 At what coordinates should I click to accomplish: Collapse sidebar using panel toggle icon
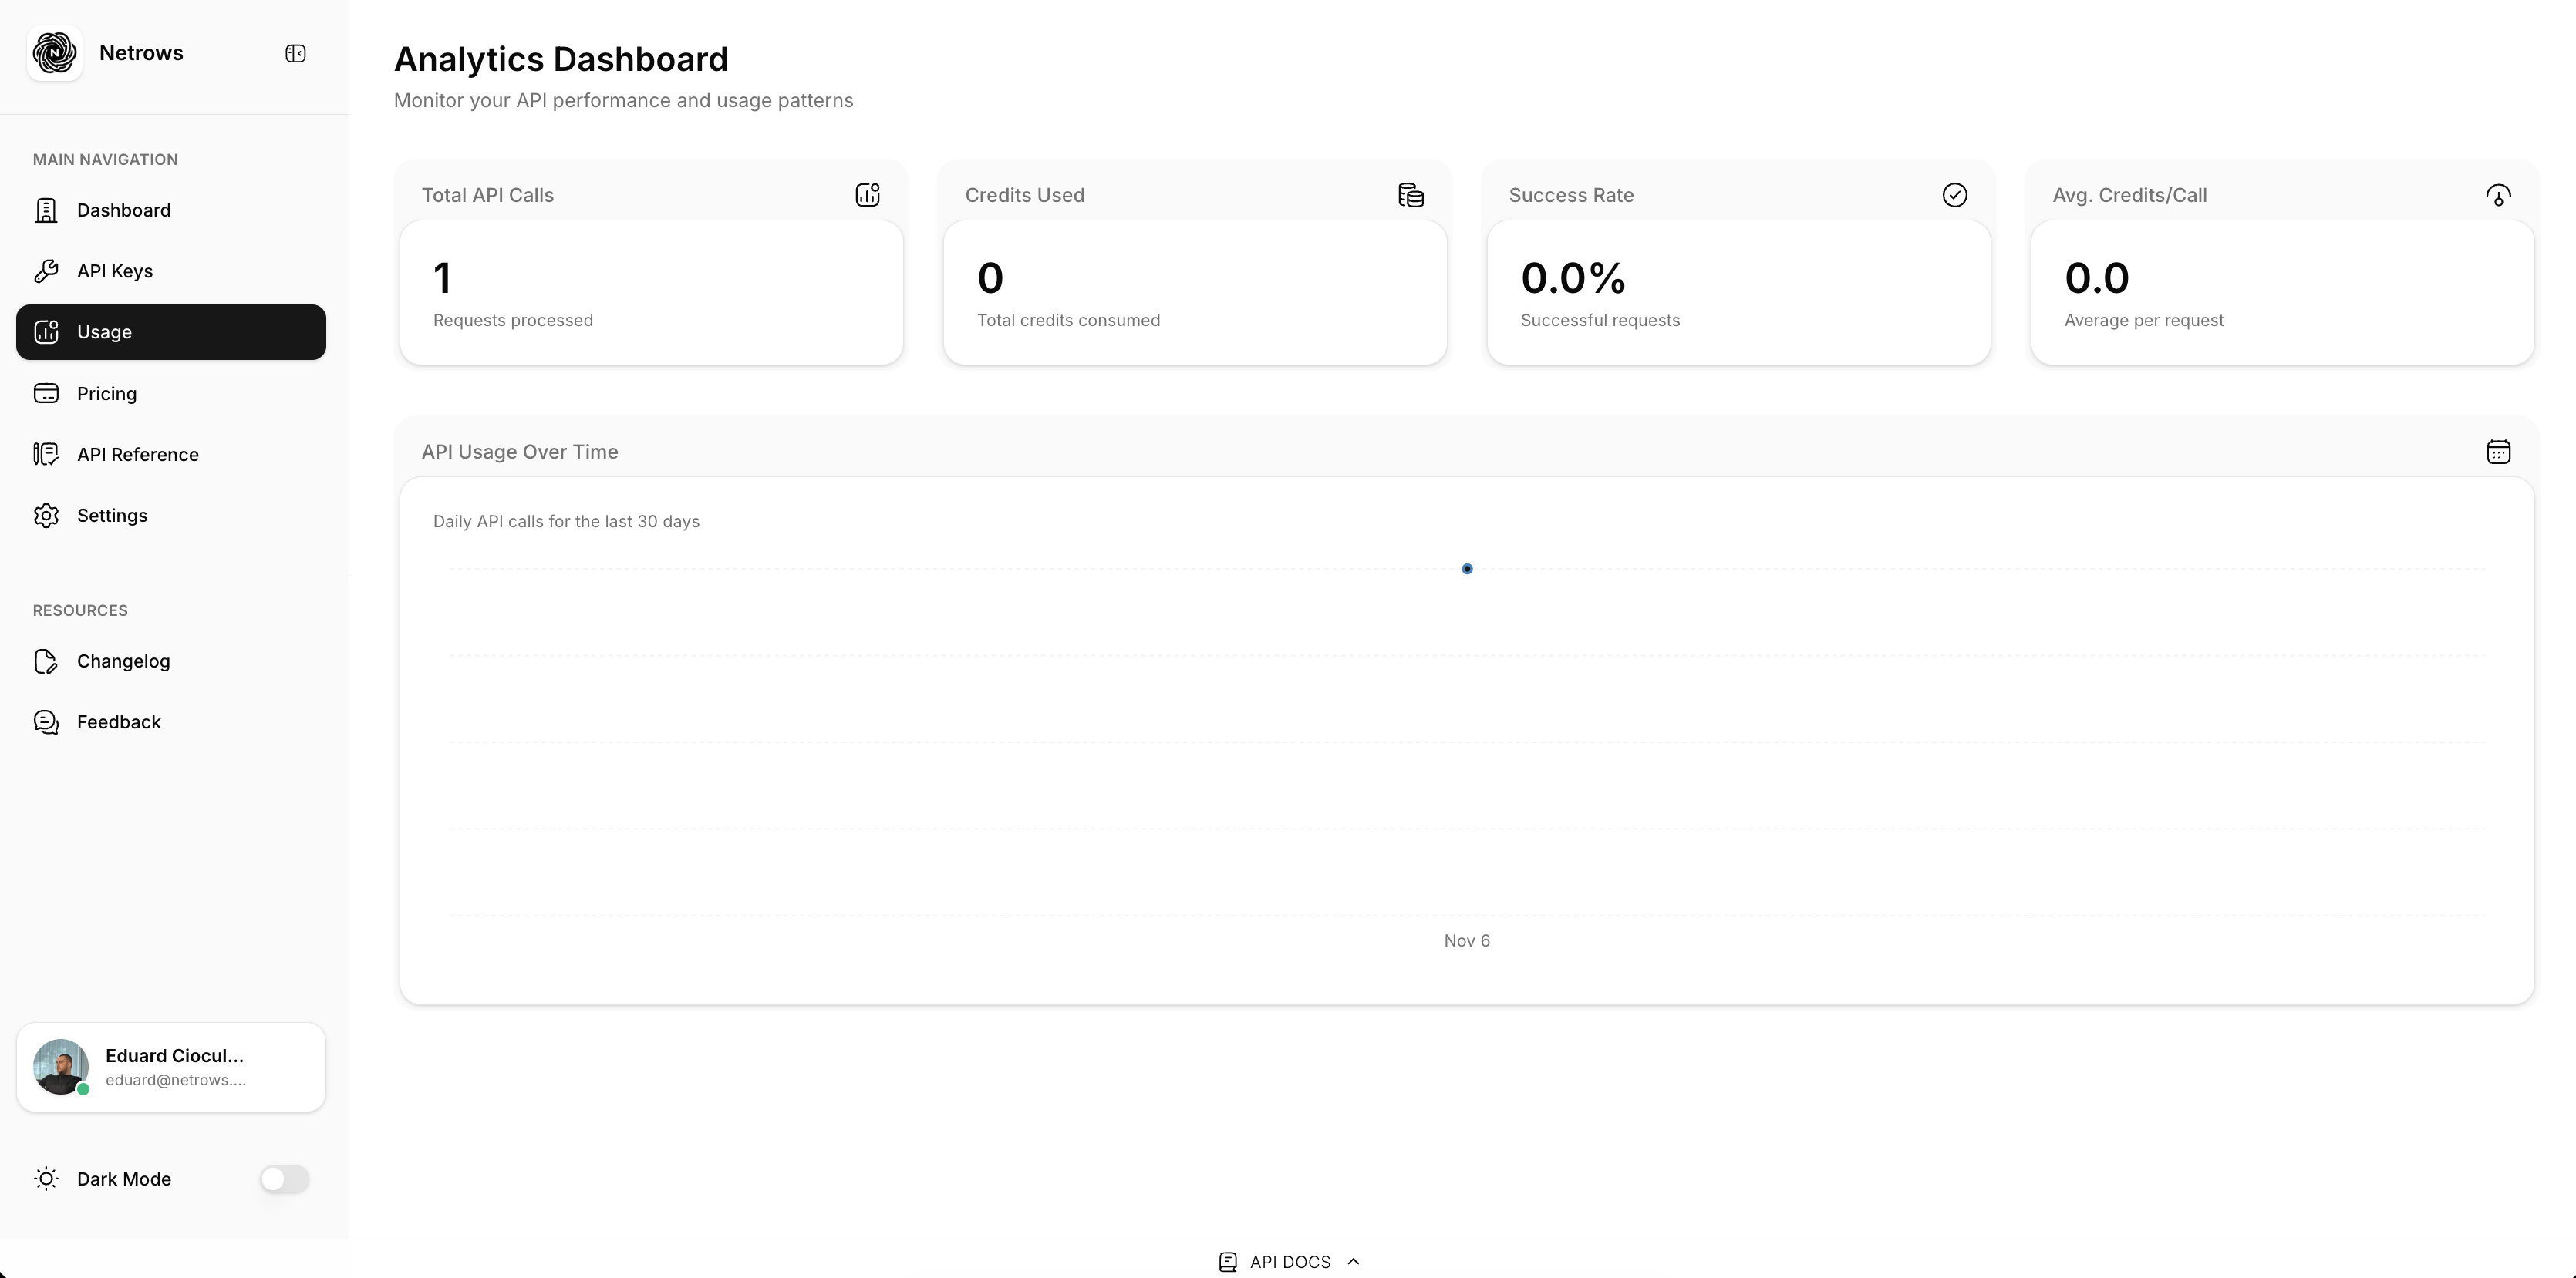pyautogui.click(x=295, y=53)
